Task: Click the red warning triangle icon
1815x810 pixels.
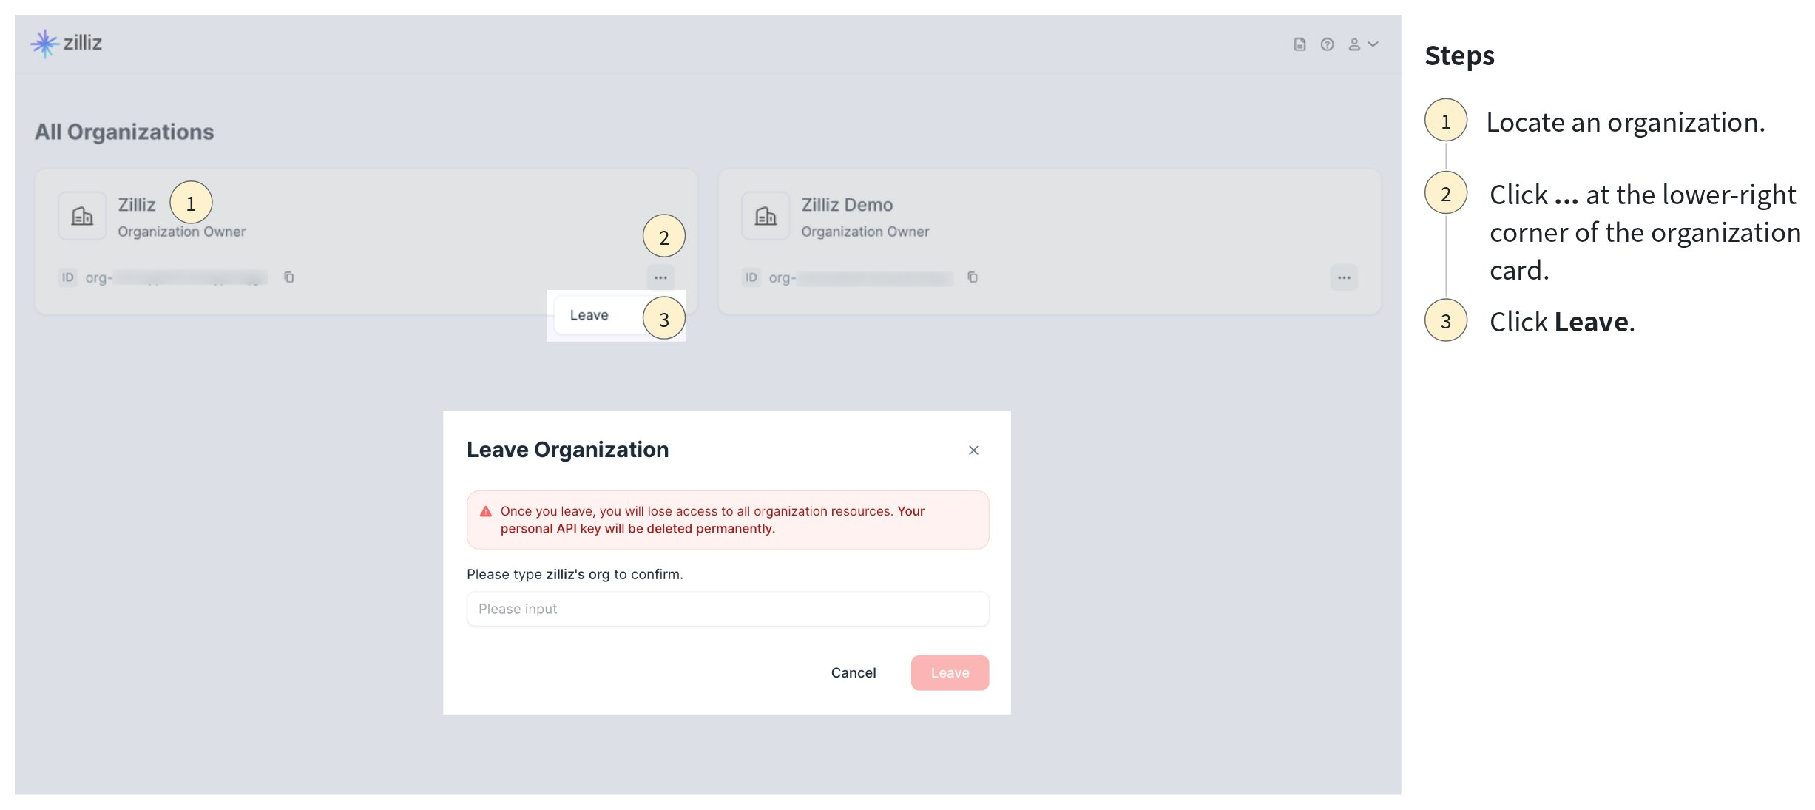Action: [x=486, y=511]
